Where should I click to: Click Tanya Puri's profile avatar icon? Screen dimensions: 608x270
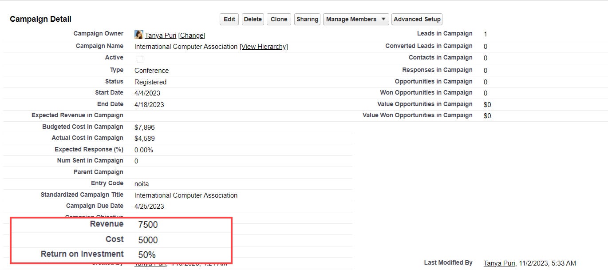(x=138, y=35)
